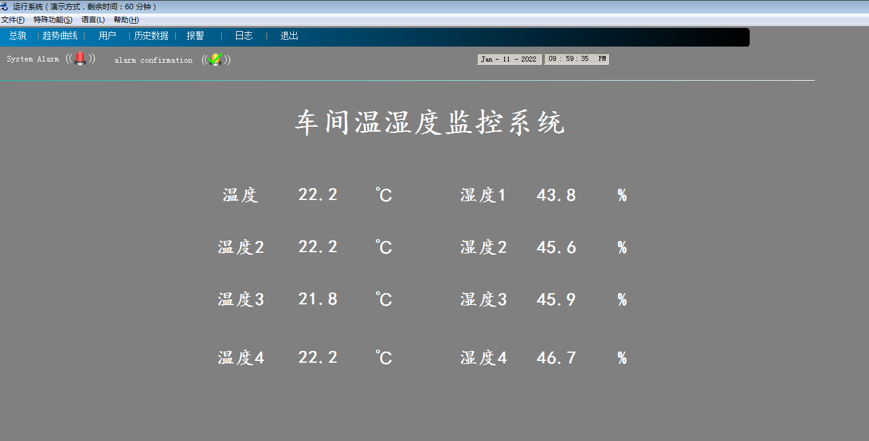Screen dimensions: 869x441
Task: Click the alarm confirmation checkmark icon
Action: pos(216,60)
